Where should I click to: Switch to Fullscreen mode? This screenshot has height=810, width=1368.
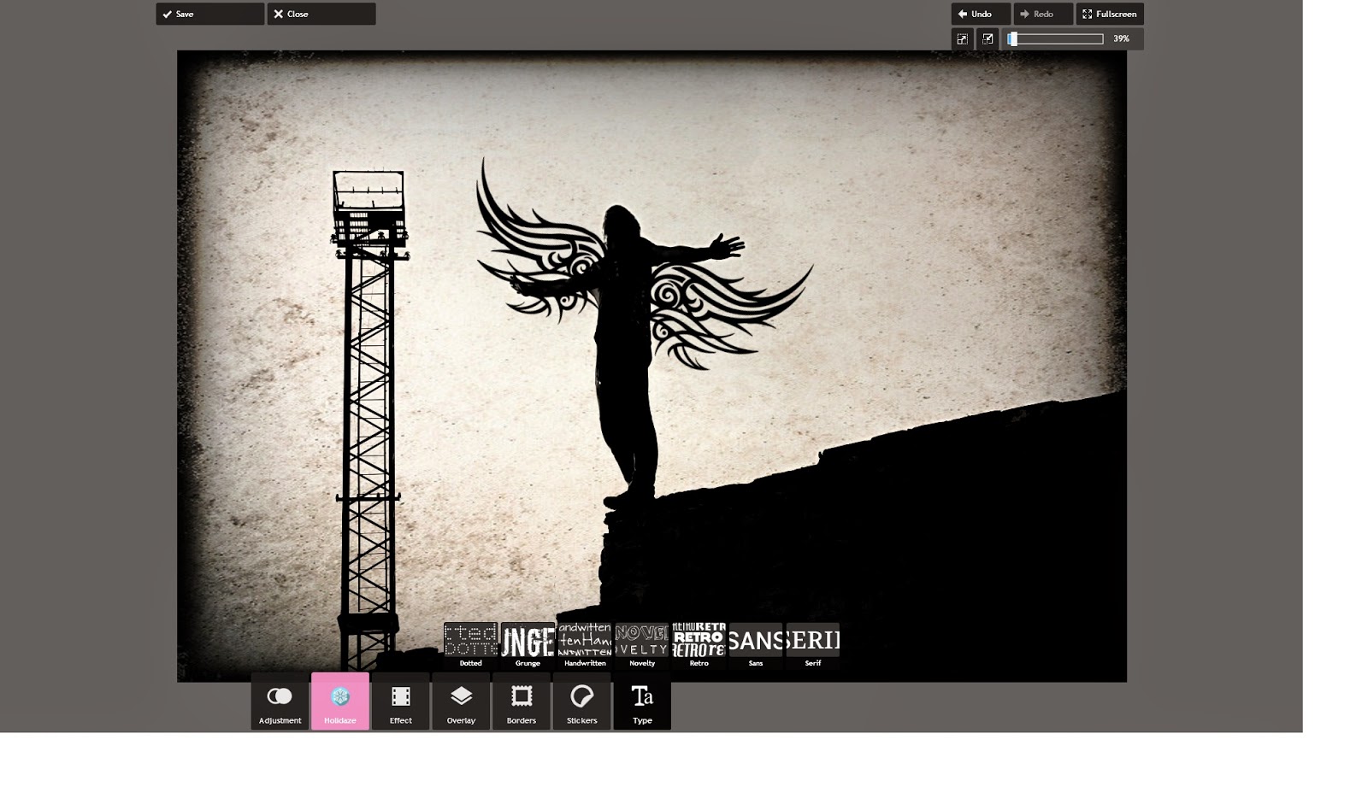pos(1110,14)
